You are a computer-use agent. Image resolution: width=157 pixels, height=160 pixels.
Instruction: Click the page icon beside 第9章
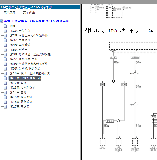click(x=5, y=69)
